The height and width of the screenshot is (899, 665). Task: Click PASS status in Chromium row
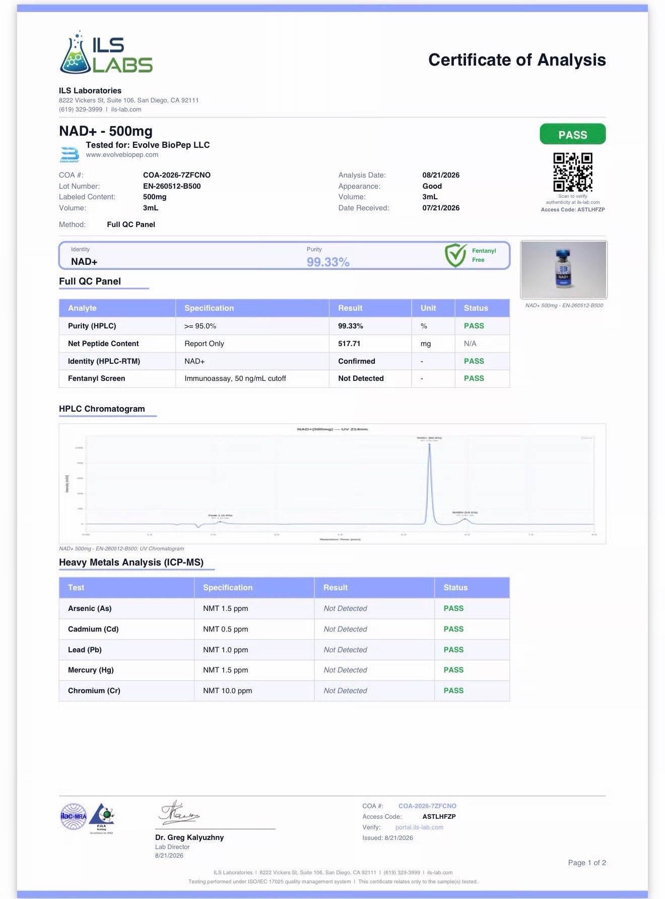[x=453, y=691]
